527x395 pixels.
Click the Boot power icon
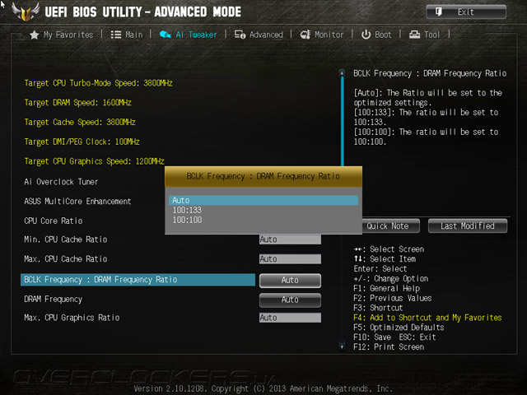[366, 35]
